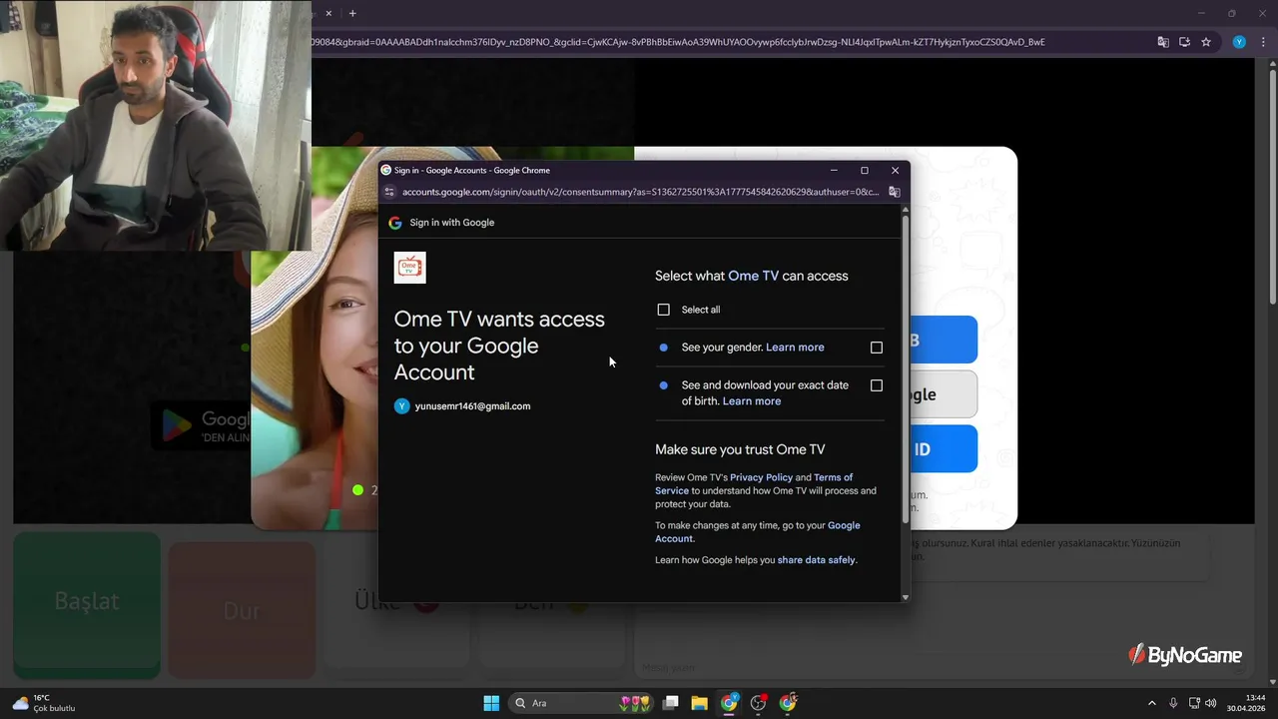1278x719 pixels.
Task: Click the microphone icon in system tray
Action: (x=1173, y=703)
